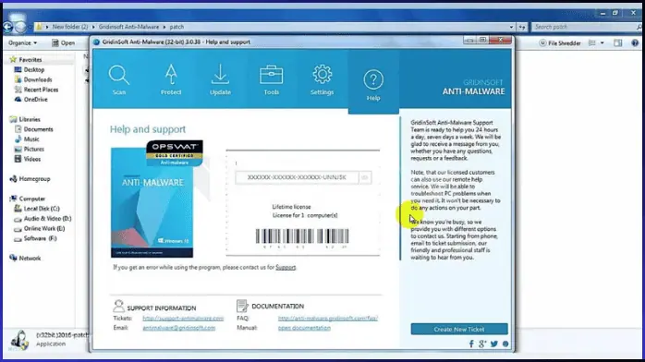Select Network in sidebar
The image size is (645, 362).
[30, 259]
